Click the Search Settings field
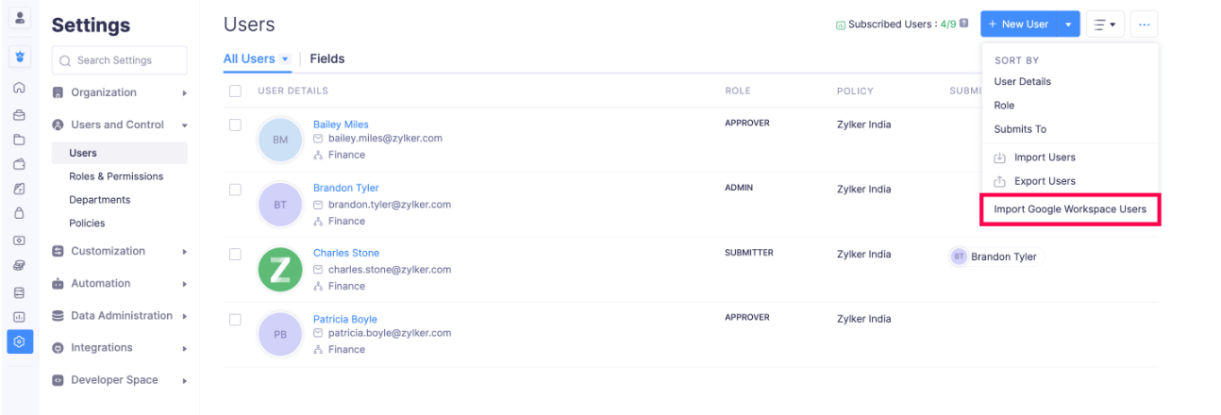1221x415 pixels. click(120, 60)
